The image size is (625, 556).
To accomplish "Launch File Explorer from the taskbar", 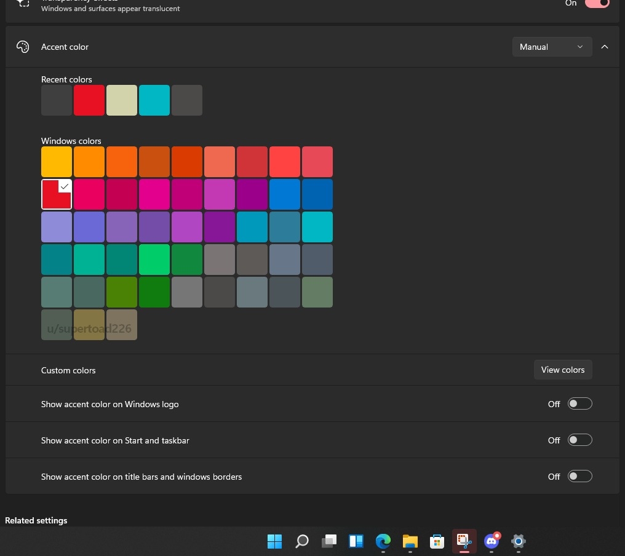I will pos(410,541).
